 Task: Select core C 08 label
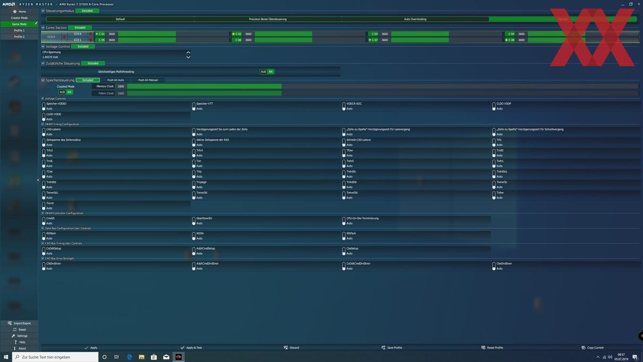click(510, 40)
